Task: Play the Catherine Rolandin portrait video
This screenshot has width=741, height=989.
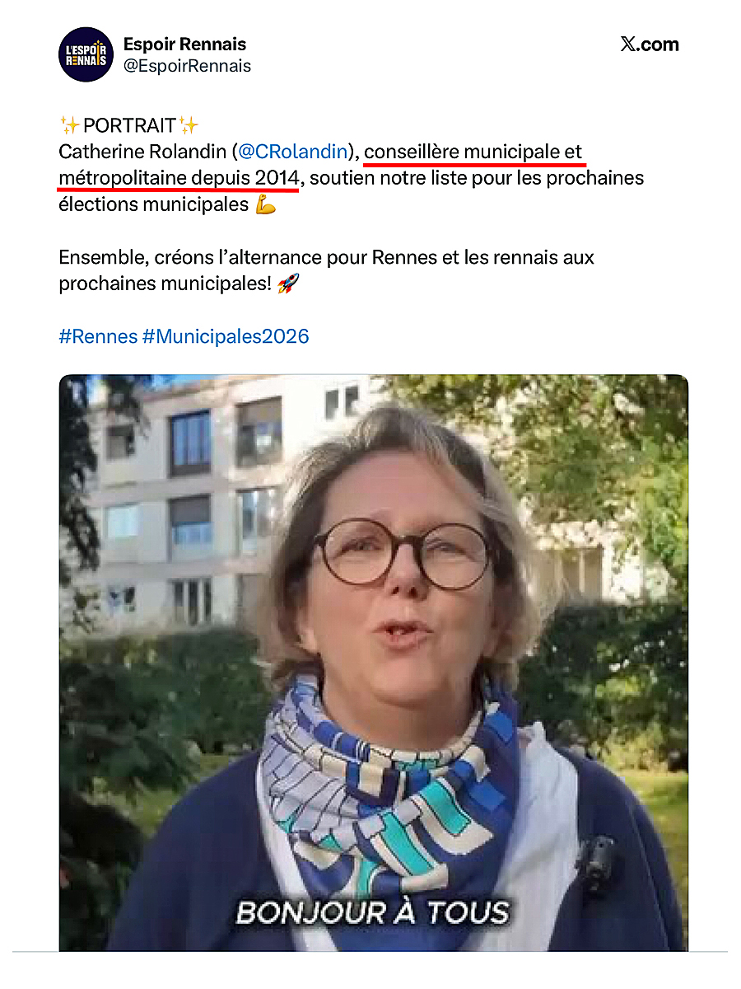Action: pos(373,663)
